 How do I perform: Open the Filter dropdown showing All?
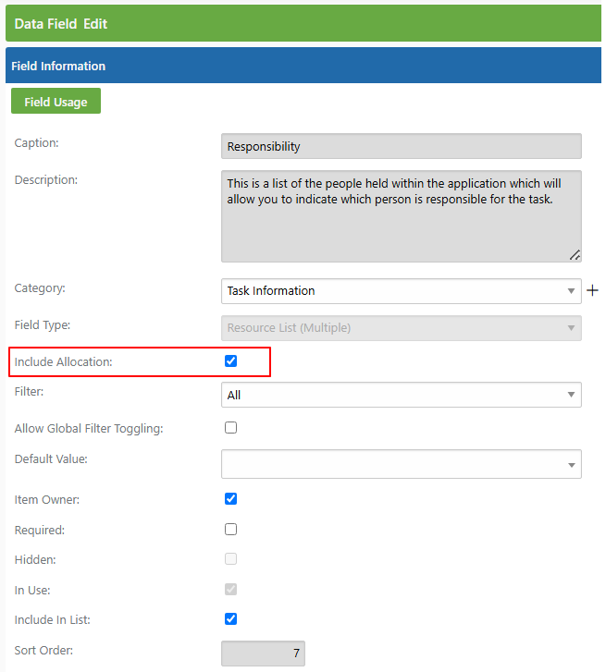pos(401,395)
